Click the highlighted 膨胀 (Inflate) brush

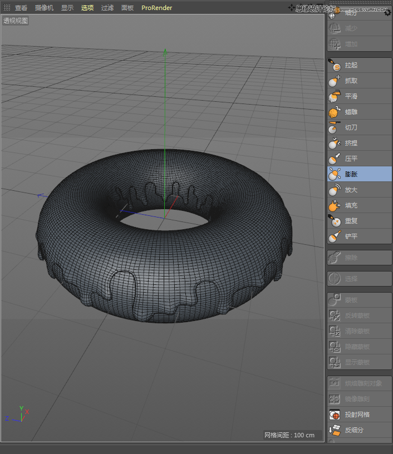(358, 174)
